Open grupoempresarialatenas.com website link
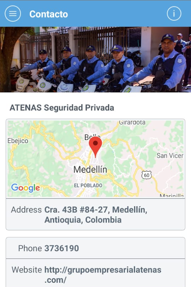 tap(103, 275)
